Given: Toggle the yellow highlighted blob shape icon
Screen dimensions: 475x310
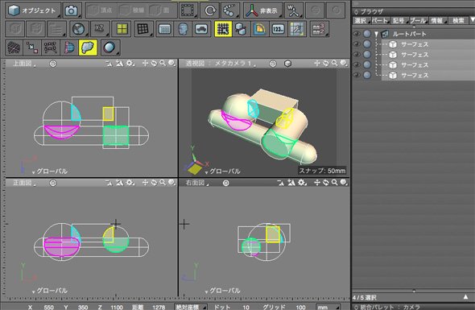Looking at the screenshot, I should point(88,48).
